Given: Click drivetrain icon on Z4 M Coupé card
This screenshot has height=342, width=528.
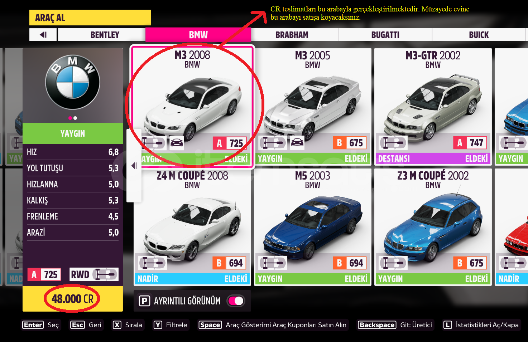Looking at the screenshot, I should (153, 263).
